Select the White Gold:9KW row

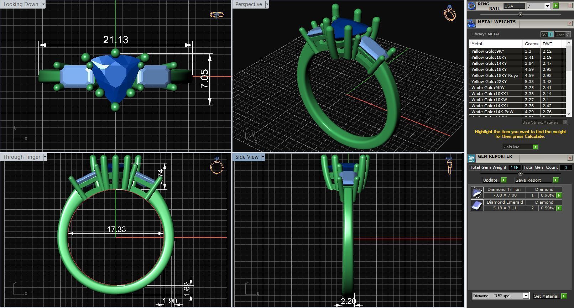click(517, 88)
